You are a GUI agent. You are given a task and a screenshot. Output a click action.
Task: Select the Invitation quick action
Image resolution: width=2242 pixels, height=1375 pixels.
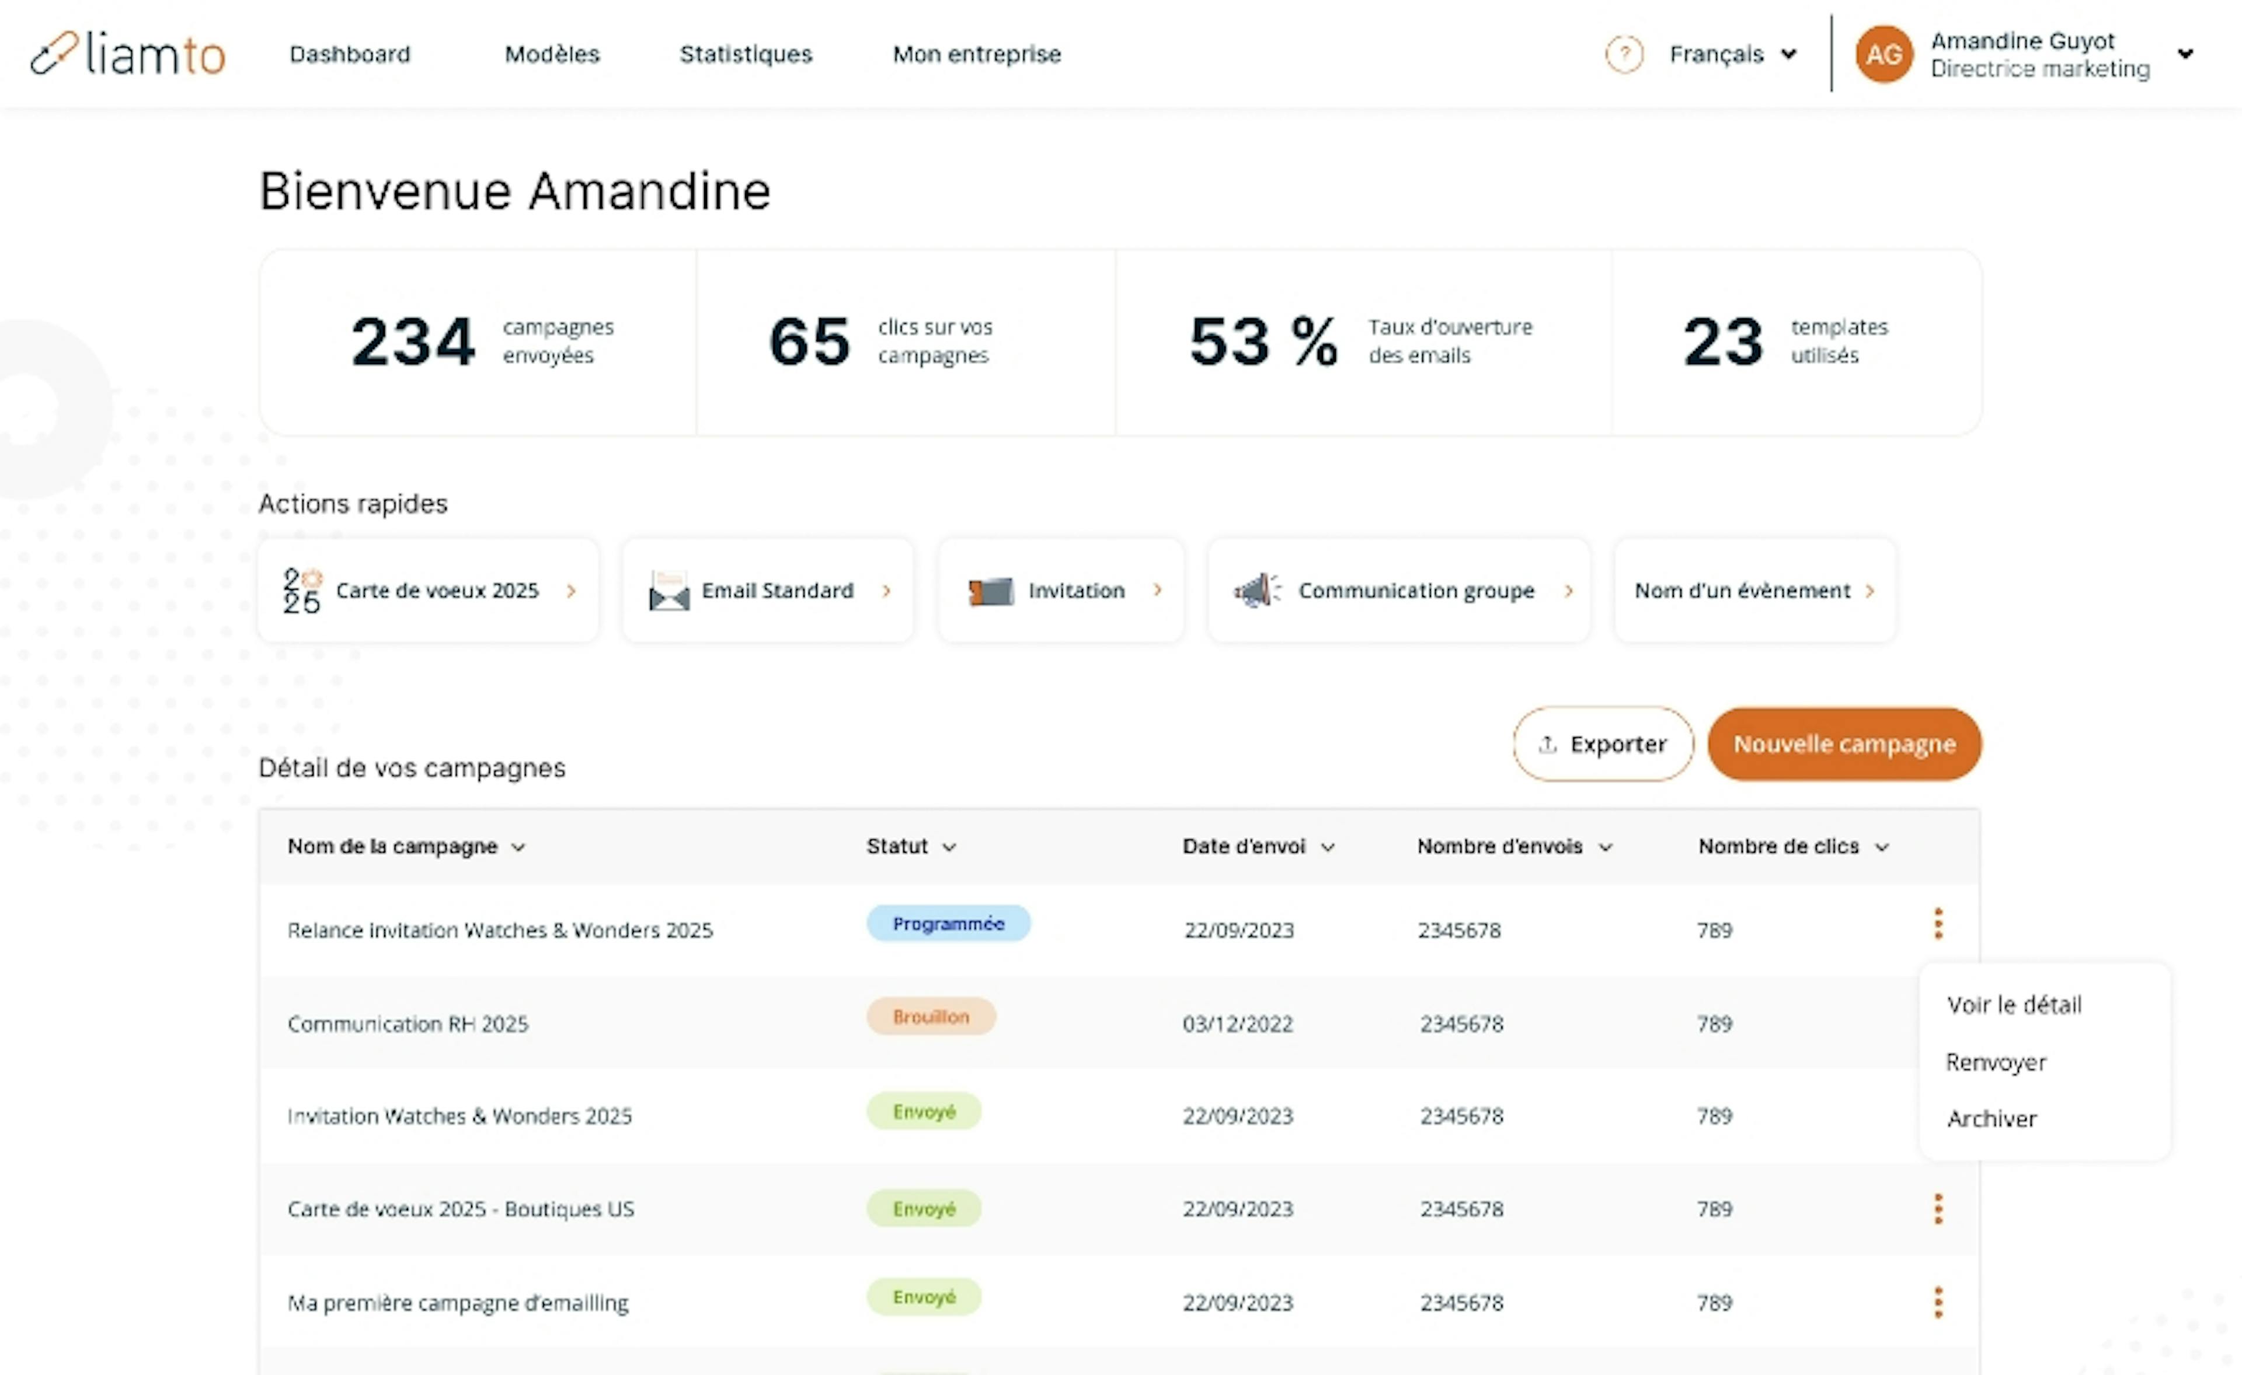[x=1061, y=591]
